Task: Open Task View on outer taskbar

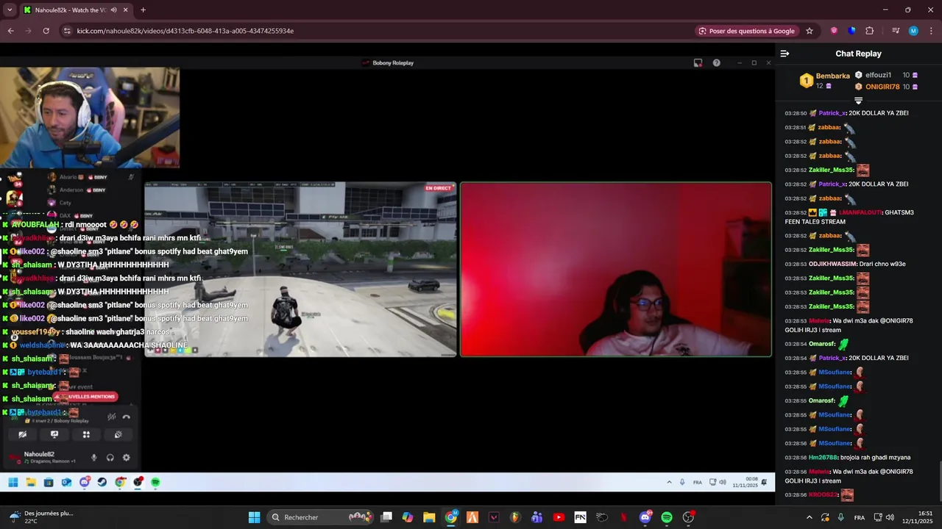Action: tap(386, 517)
